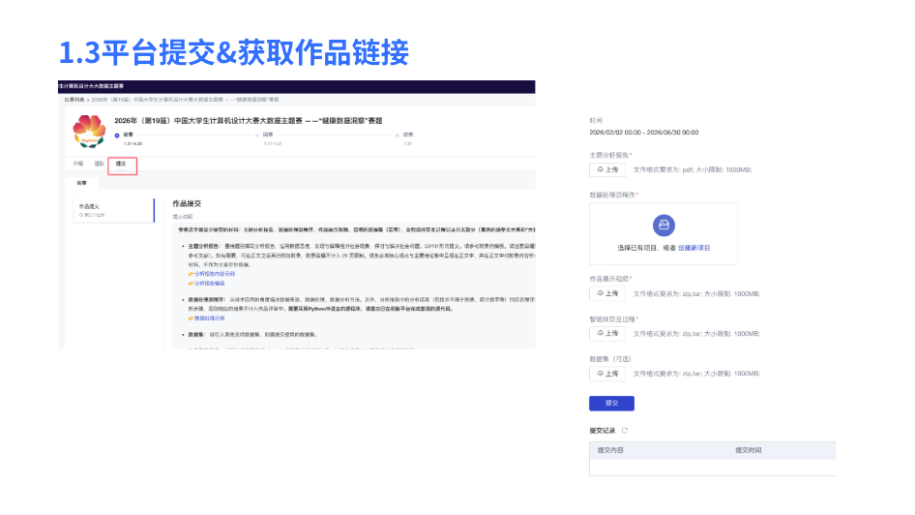The image size is (915, 515).
Task: Click the competition flower logo
Action: (x=88, y=132)
